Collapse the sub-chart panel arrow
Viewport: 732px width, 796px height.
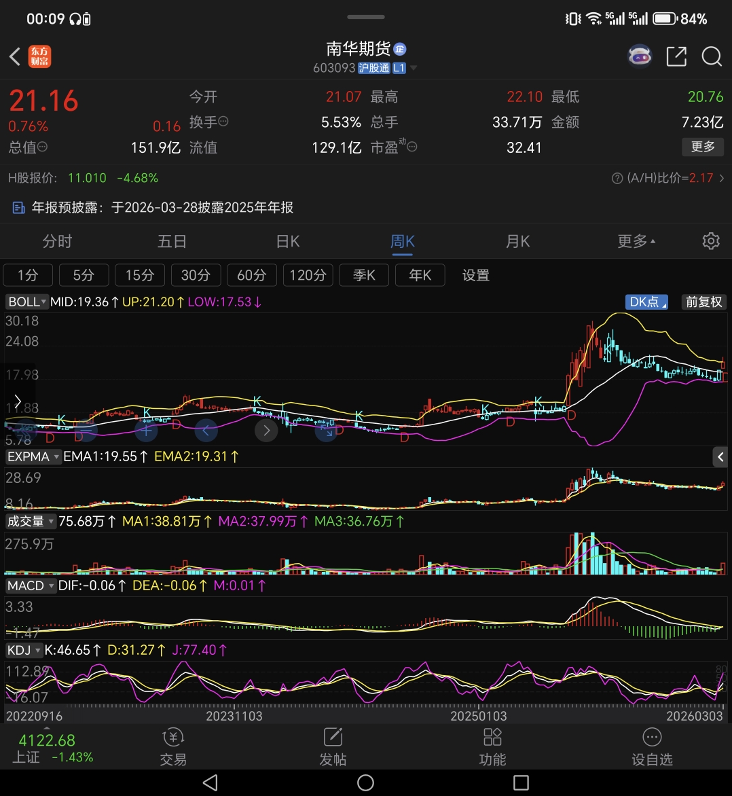coord(720,457)
